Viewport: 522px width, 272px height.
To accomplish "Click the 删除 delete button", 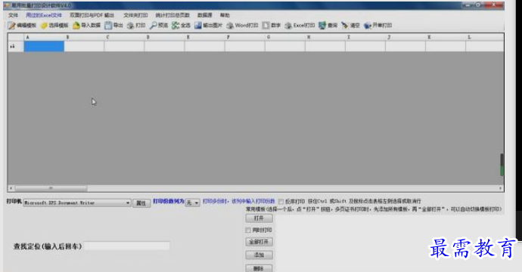I will (259, 268).
